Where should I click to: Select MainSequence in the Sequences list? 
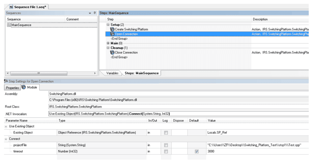point(21,25)
